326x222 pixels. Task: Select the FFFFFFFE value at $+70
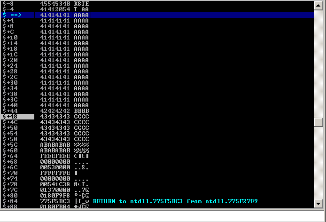click(x=55, y=173)
